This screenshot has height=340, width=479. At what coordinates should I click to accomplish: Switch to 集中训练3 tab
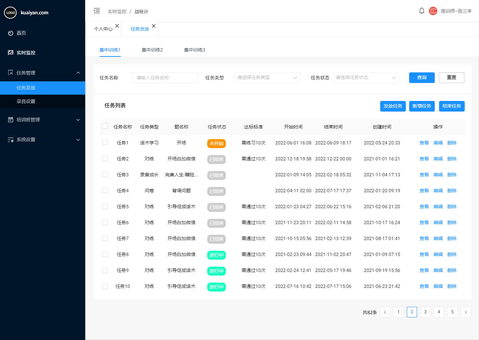click(x=195, y=50)
